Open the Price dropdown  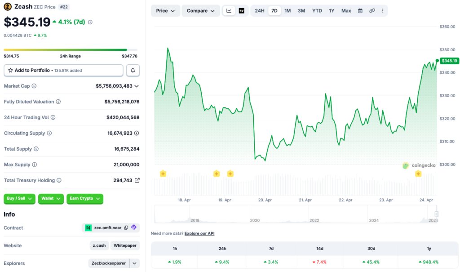165,10
